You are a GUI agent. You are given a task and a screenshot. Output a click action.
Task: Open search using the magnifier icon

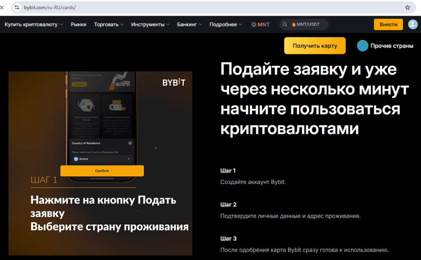pos(285,24)
